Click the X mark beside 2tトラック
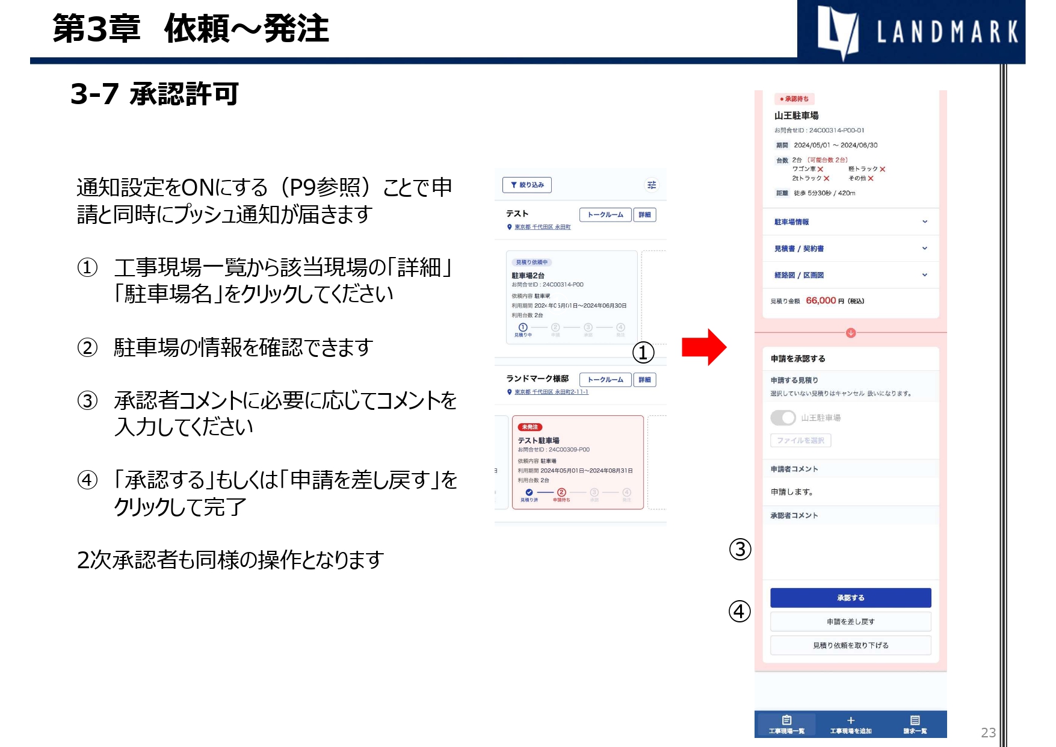Image resolution: width=1056 pixels, height=747 pixels. pos(826,178)
